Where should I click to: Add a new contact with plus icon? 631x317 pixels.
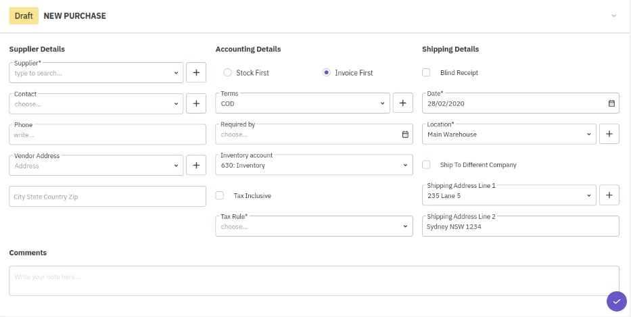(x=196, y=103)
